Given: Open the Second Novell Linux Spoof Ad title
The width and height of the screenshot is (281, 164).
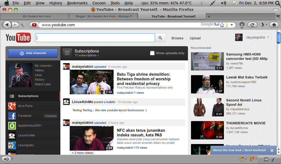Looking at the screenshot, I should coord(244,102).
